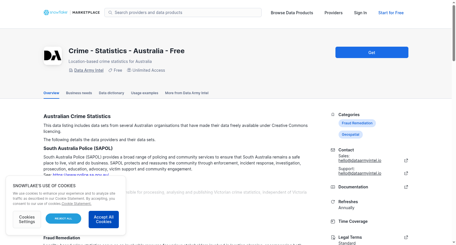Click the Documentation book icon
Viewport: 456px width, 245px height.
tap(333, 187)
